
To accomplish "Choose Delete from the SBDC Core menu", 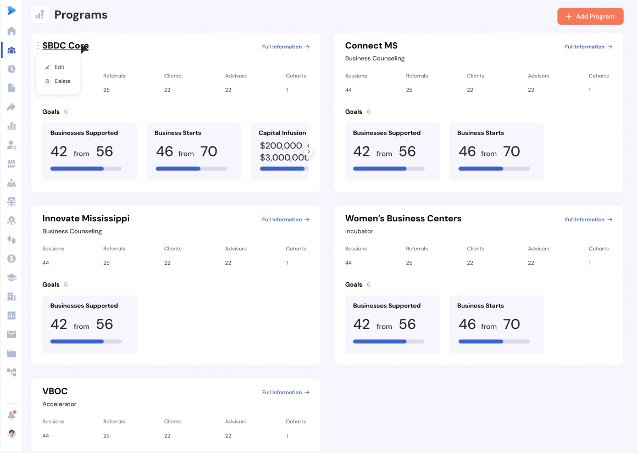I will click(x=58, y=81).
